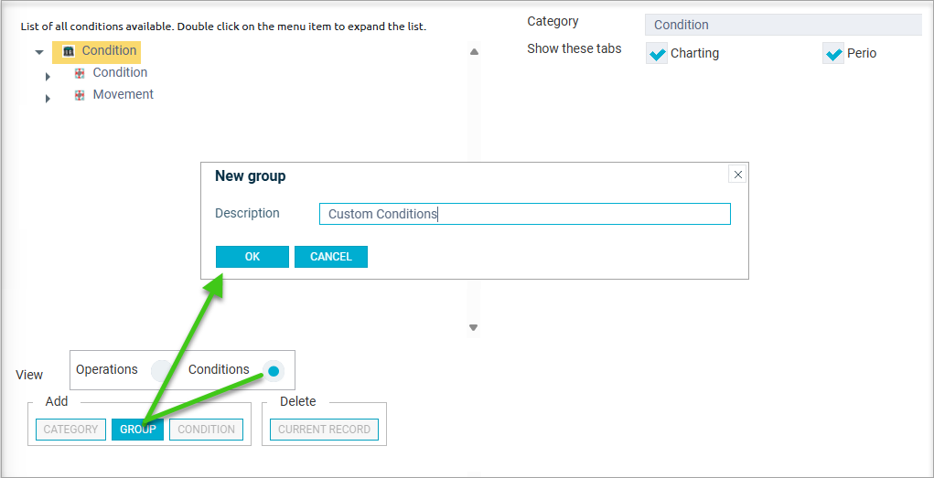Click the icon beside the Condition group

[x=80, y=73]
